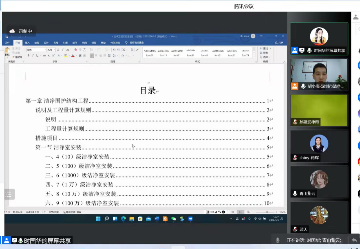Viewport: 360px width, 249px height.
Task: Select the center alignment icon
Action: (96, 56)
